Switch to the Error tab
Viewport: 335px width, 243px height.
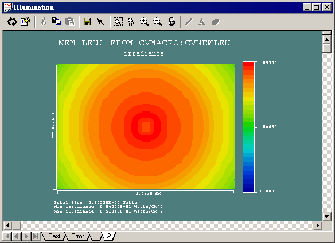point(77,236)
